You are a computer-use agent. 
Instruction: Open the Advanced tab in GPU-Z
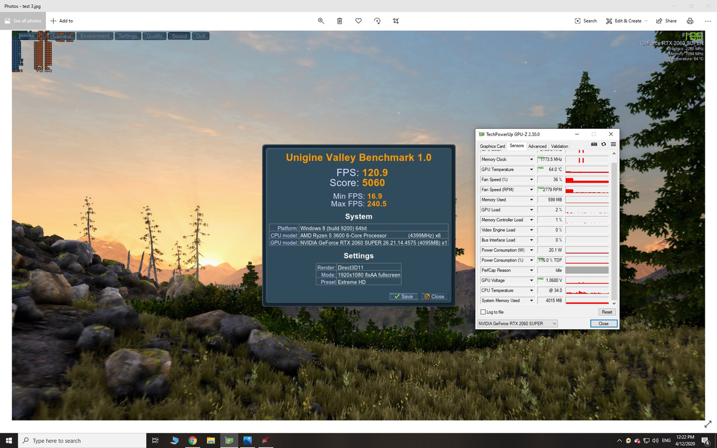click(x=537, y=146)
